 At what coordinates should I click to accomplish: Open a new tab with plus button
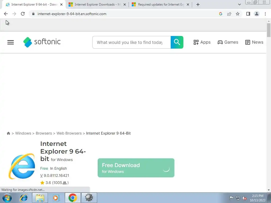point(198,4)
